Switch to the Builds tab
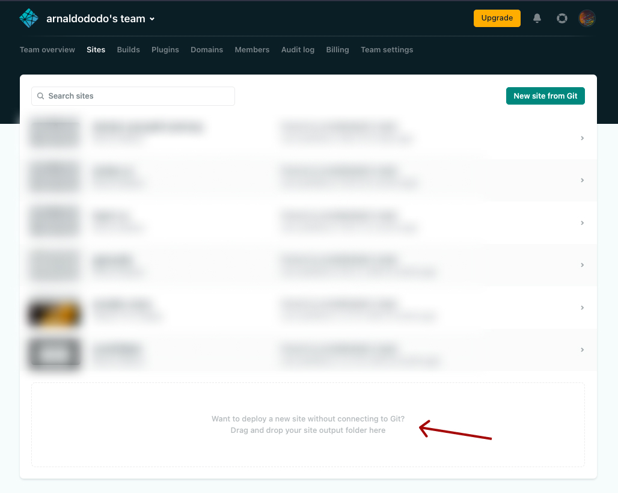 pos(129,50)
